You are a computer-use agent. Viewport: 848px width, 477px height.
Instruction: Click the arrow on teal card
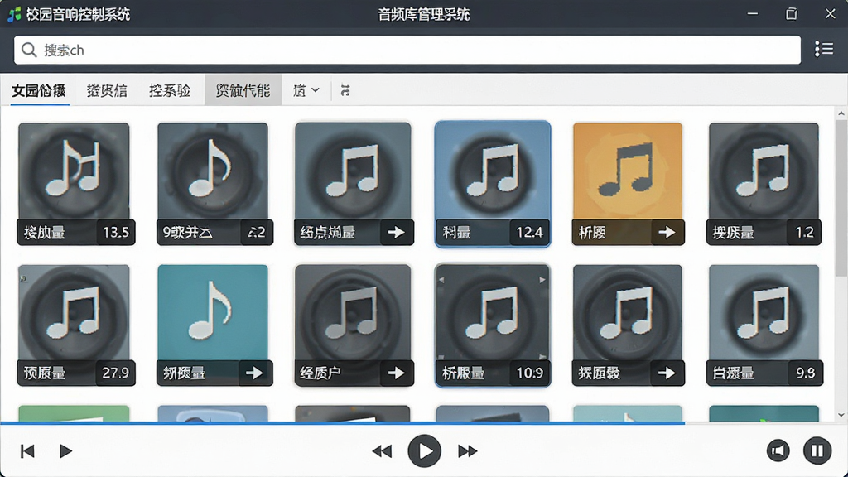point(254,373)
